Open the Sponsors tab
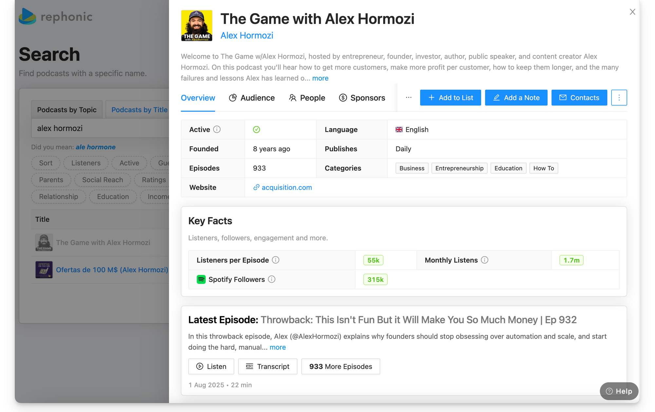Viewport: 655px width, 412px height. [362, 98]
